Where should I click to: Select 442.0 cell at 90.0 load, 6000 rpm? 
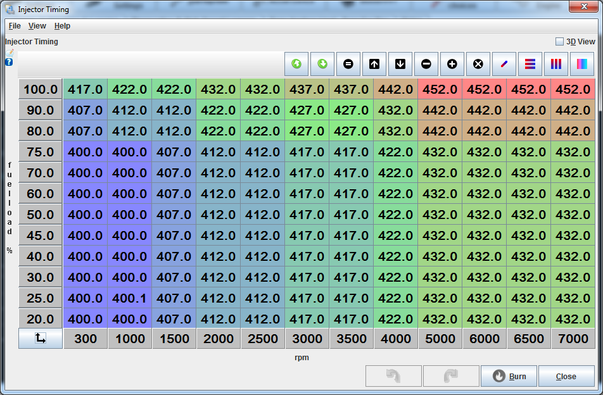coord(485,110)
